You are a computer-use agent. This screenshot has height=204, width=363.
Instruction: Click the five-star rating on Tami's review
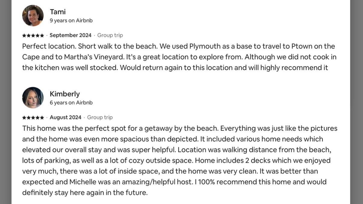click(33, 36)
